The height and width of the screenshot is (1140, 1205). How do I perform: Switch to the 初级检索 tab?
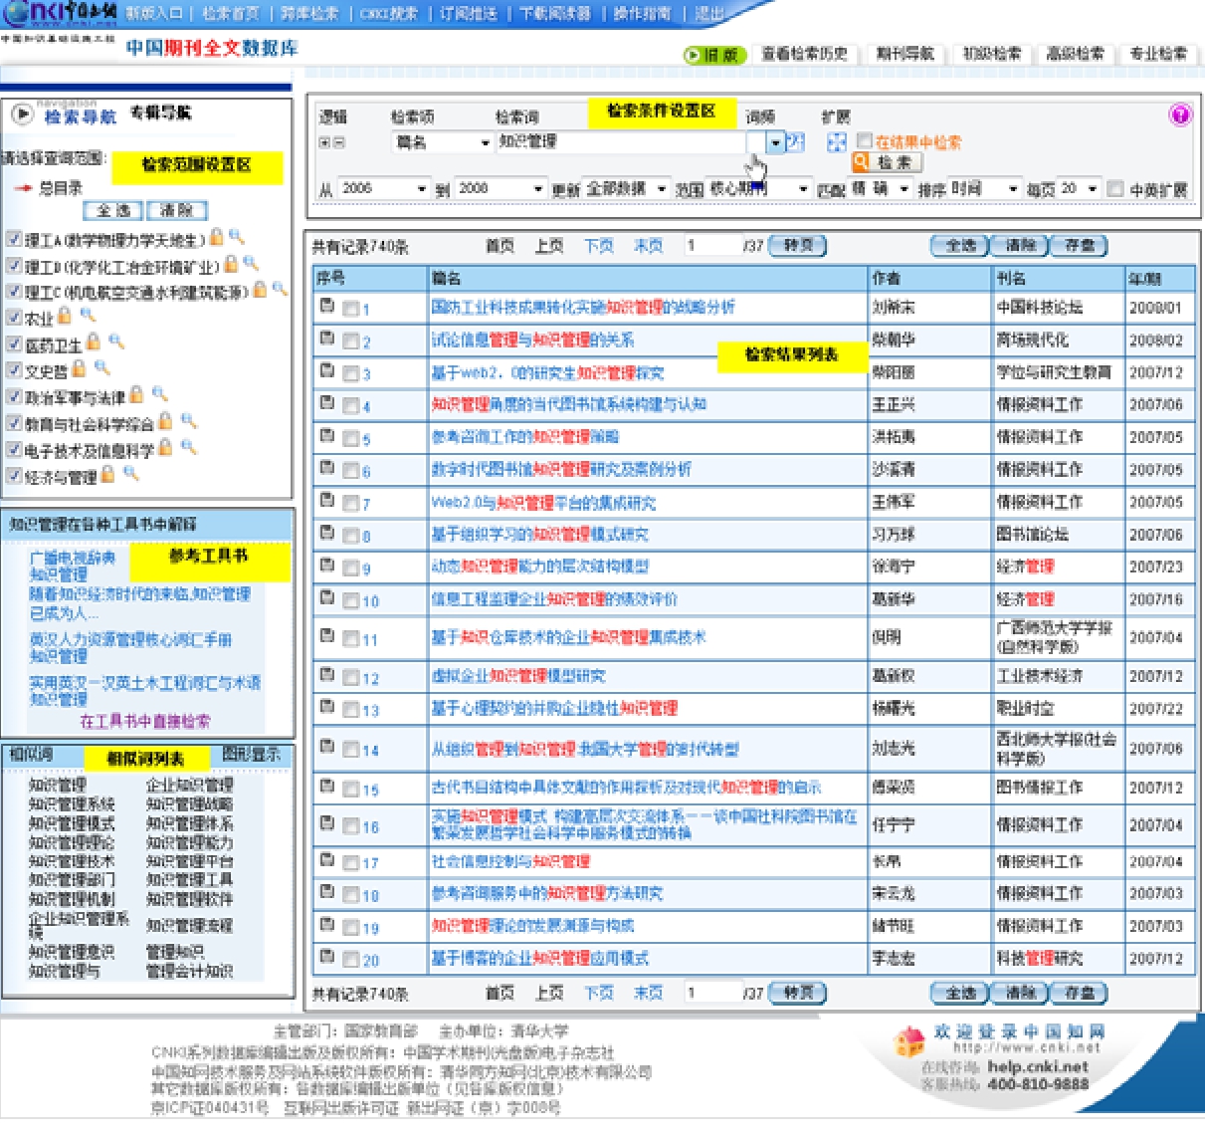[x=992, y=54]
